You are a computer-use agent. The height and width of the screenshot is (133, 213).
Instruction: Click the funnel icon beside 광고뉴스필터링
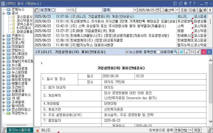click(x=4, y=130)
